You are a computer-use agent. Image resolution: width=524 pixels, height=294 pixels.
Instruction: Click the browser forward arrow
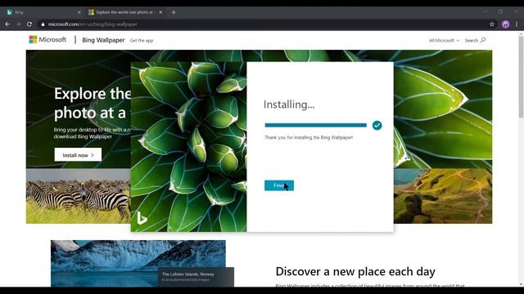click(18, 24)
